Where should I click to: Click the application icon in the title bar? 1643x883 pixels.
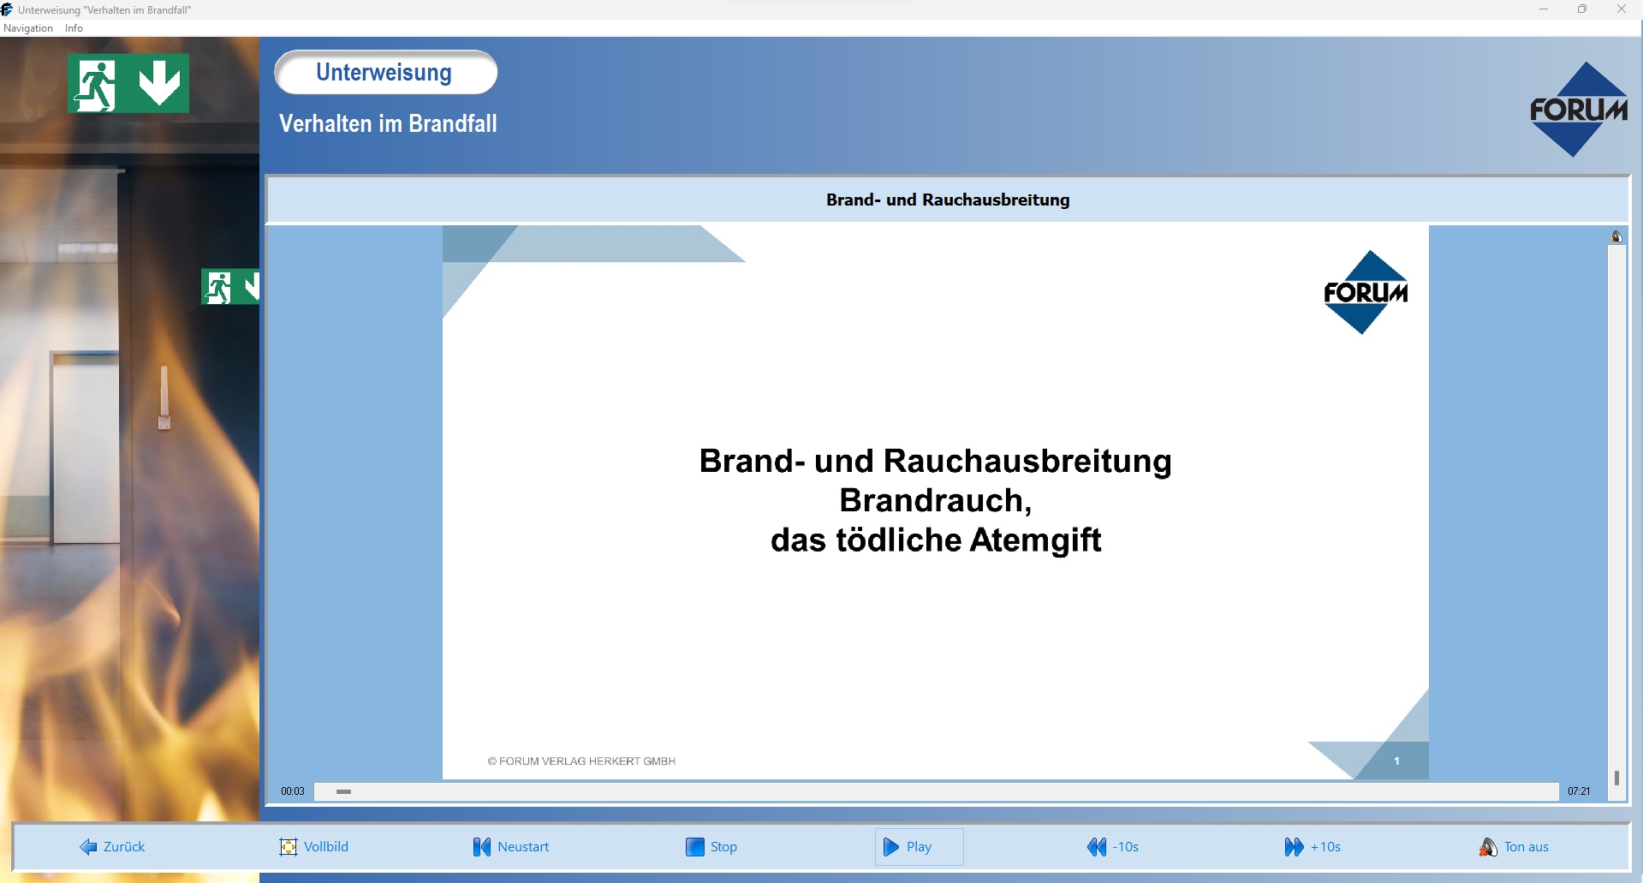[8, 9]
